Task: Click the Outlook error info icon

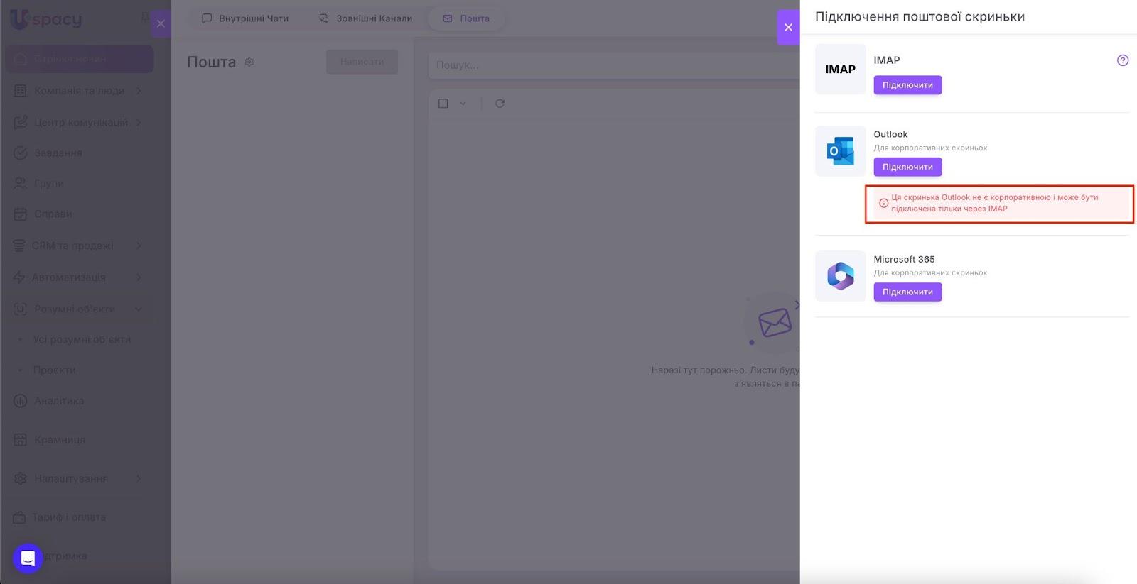Action: click(883, 203)
